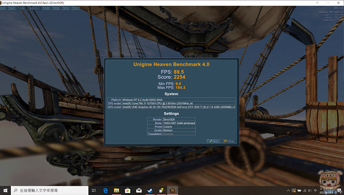Open the volume control in system tray
The image size is (344, 195).
pyautogui.click(x=310, y=191)
